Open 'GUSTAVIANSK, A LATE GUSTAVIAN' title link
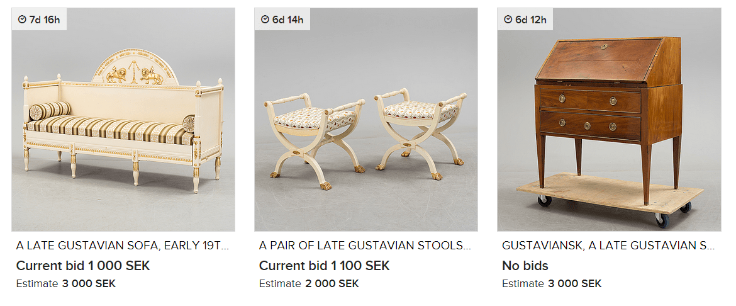The width and height of the screenshot is (736, 306). point(609,246)
